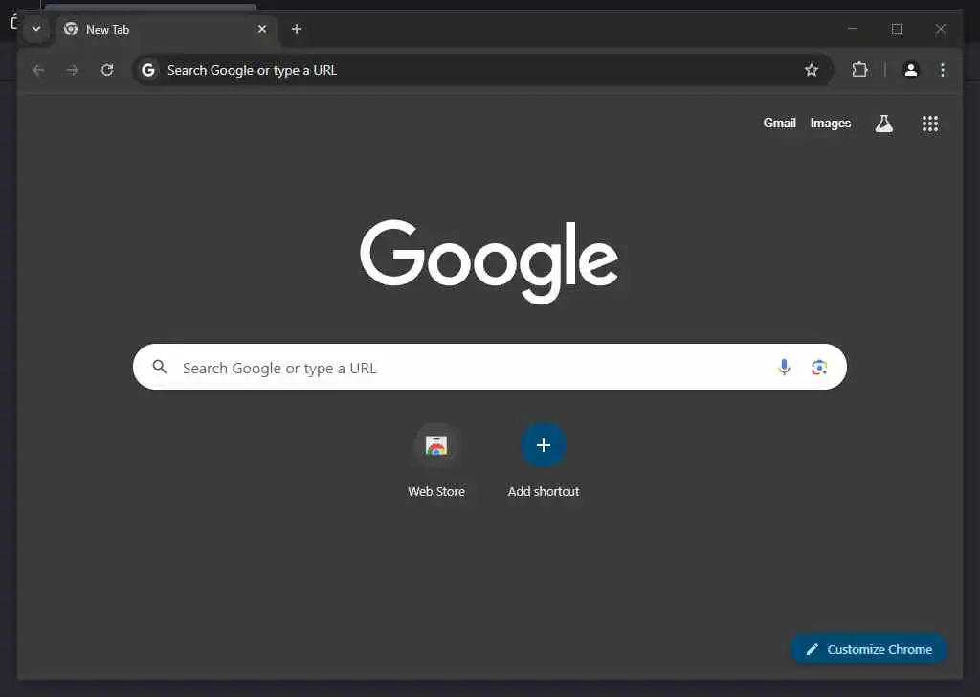Viewport: 980px width, 697px height.
Task: Close the New Tab tab
Action: [x=262, y=29]
